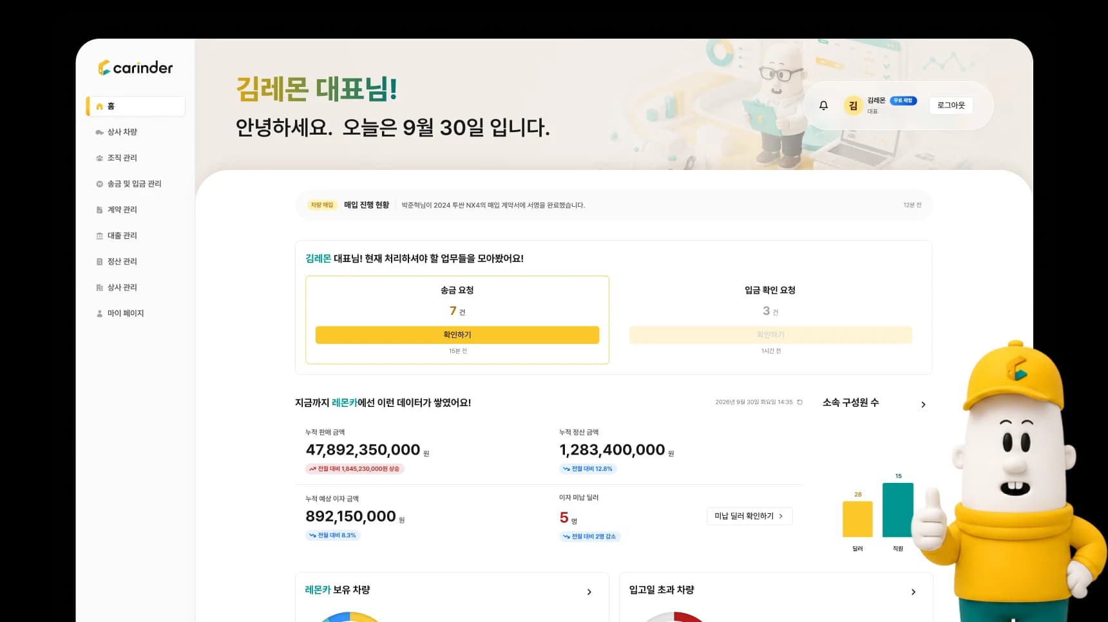Screen dimensions: 1108x622
Task: Click the 로그아웃 button
Action: pyautogui.click(x=951, y=106)
